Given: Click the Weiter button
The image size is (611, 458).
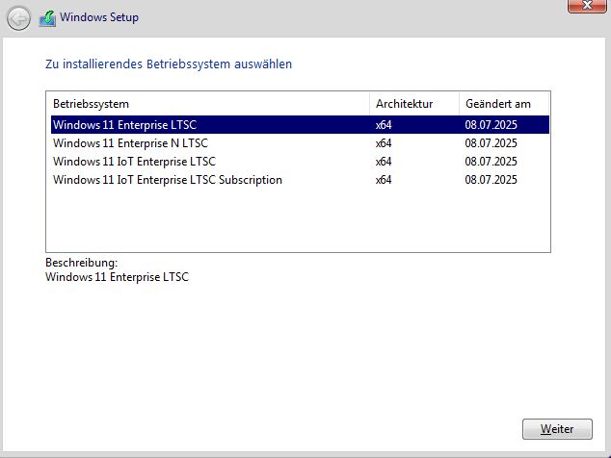Looking at the screenshot, I should [x=557, y=429].
